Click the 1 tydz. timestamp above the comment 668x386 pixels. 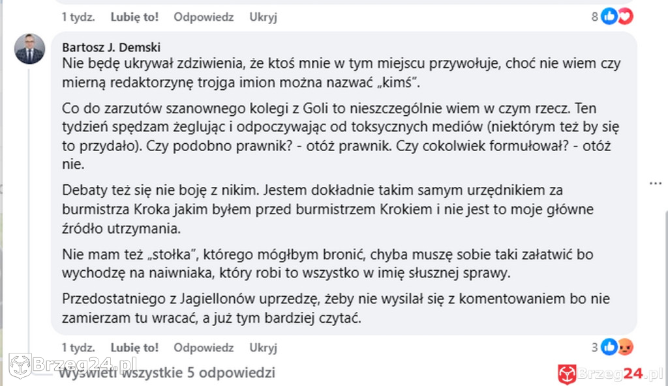tap(78, 17)
